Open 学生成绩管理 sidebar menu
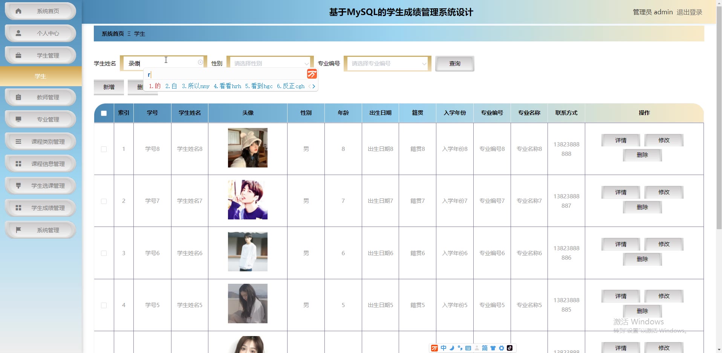722x353 pixels. coord(40,208)
